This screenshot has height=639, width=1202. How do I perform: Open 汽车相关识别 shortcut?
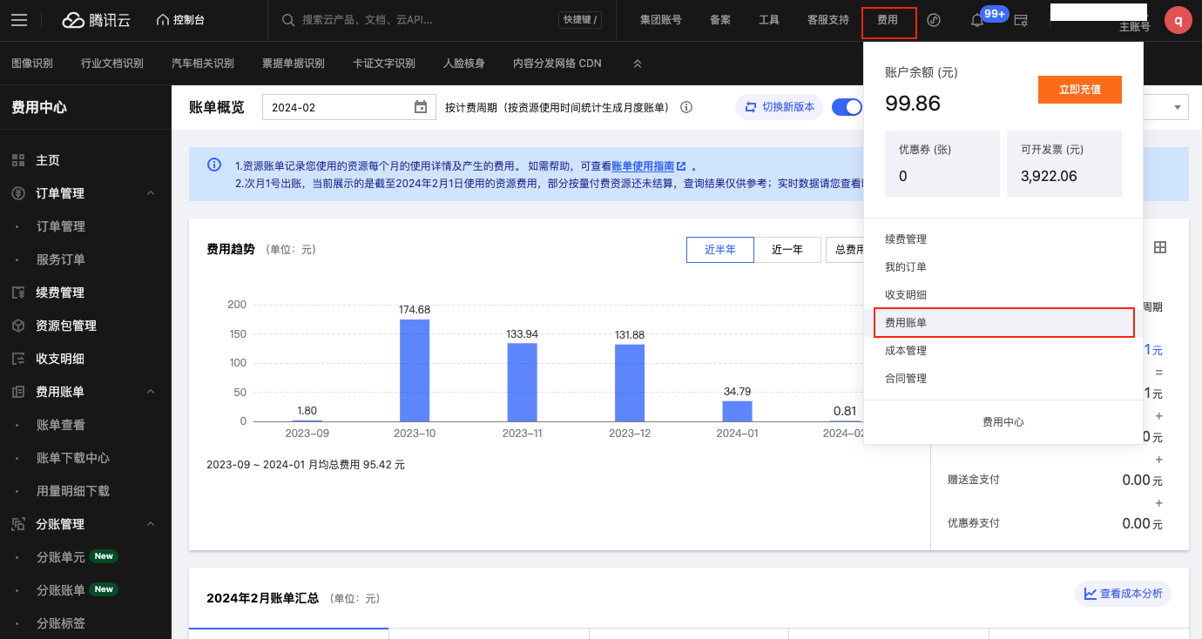click(x=203, y=64)
